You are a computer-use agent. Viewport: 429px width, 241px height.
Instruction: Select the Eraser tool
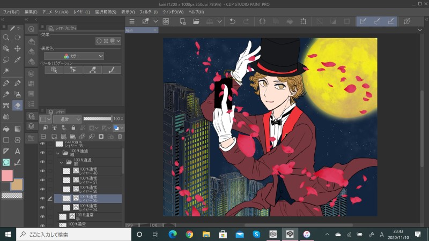coord(17,106)
